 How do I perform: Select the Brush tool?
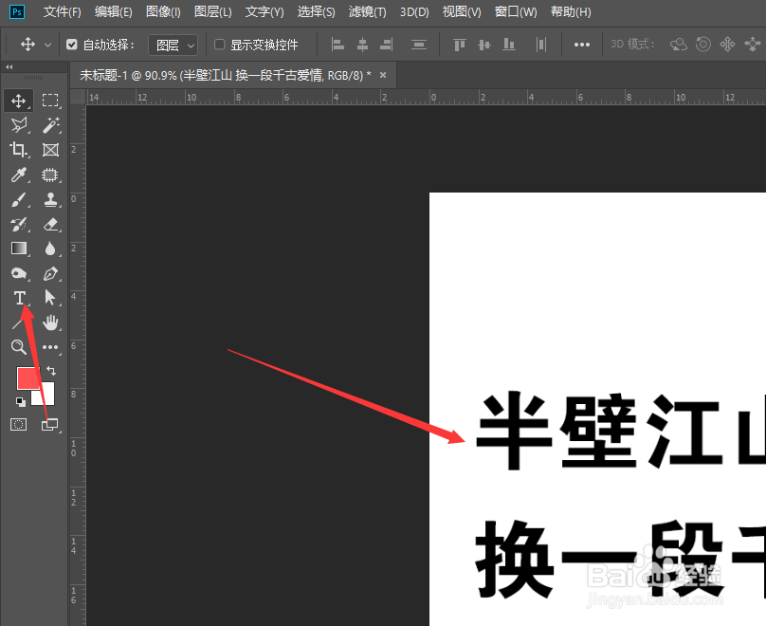click(19, 199)
